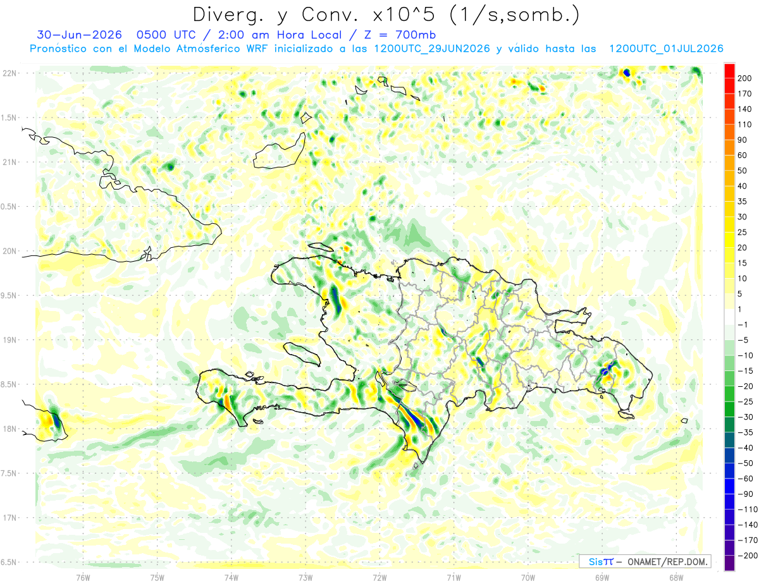759x586 pixels.
Task: Click the '20N' latitude label
Action: click(9, 251)
